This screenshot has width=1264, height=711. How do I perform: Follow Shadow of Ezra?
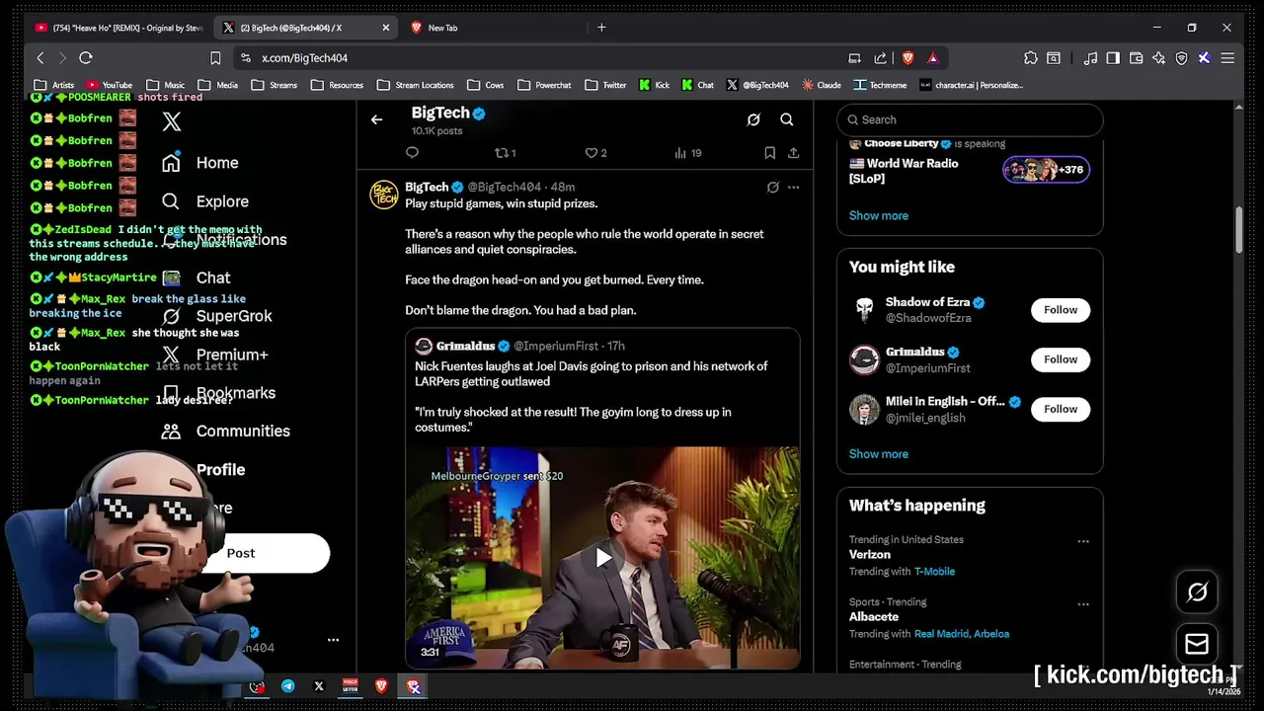click(x=1061, y=310)
